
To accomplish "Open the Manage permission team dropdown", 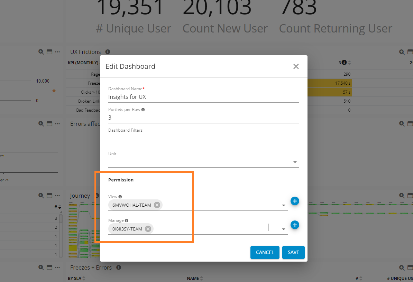I will click(283, 229).
